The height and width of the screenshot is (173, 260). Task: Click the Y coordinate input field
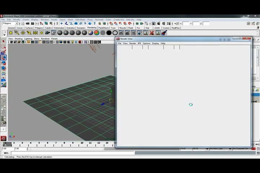pos(196,23)
